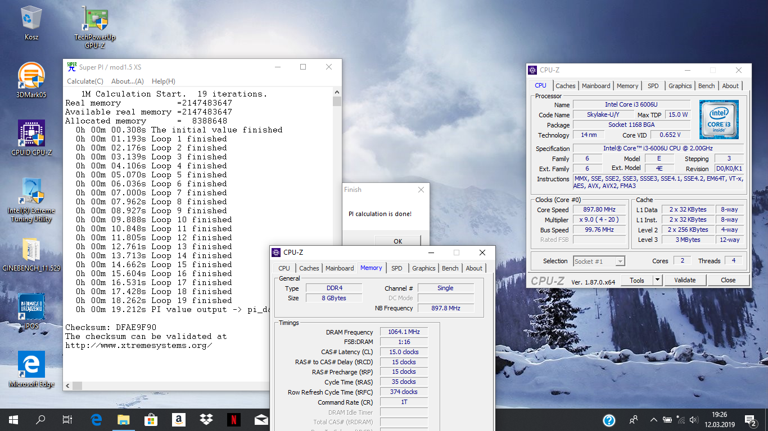
Task: Launch the 3DMark05 desktop shortcut
Action: click(x=31, y=80)
